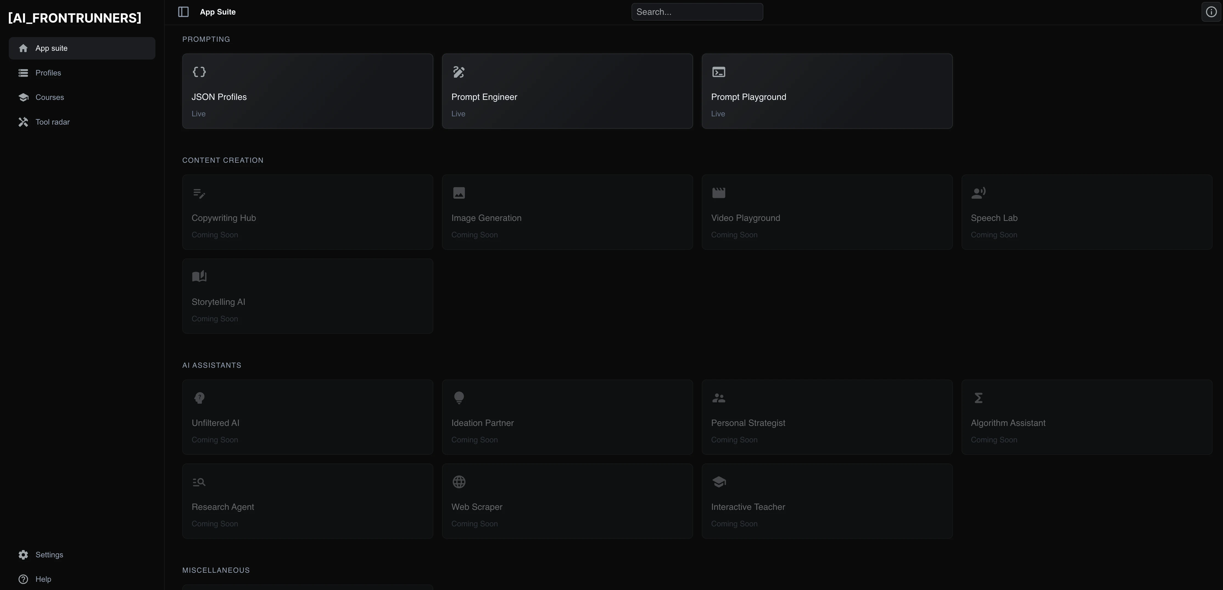This screenshot has height=590, width=1223.
Task: Click the Image Generation picture icon
Action: click(459, 193)
